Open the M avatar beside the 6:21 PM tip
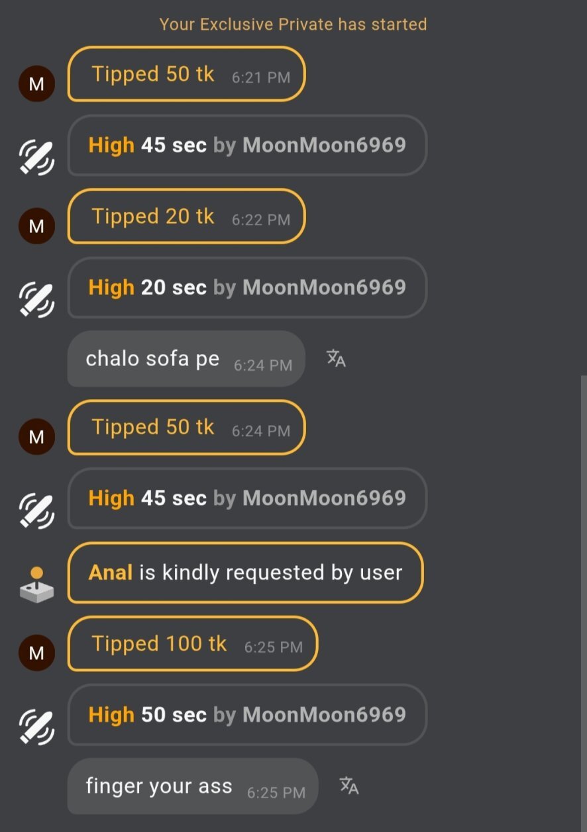587x832 pixels. tap(36, 83)
